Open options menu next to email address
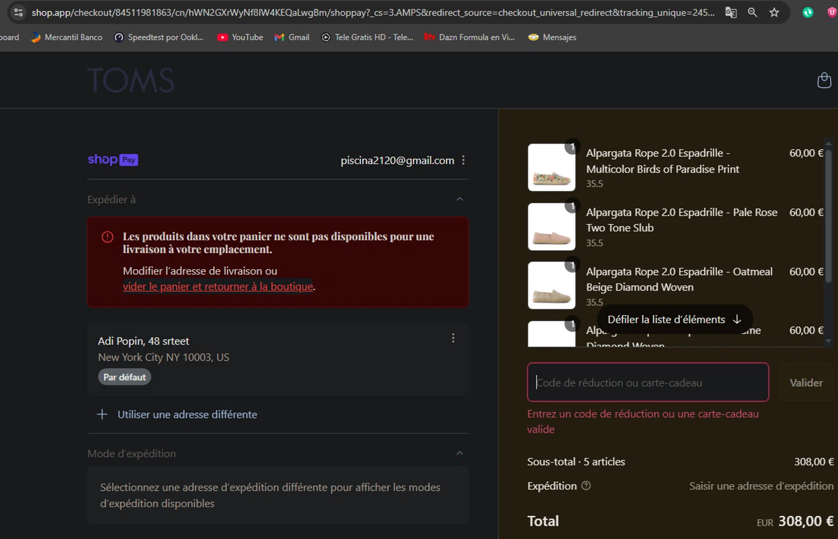 (x=463, y=160)
